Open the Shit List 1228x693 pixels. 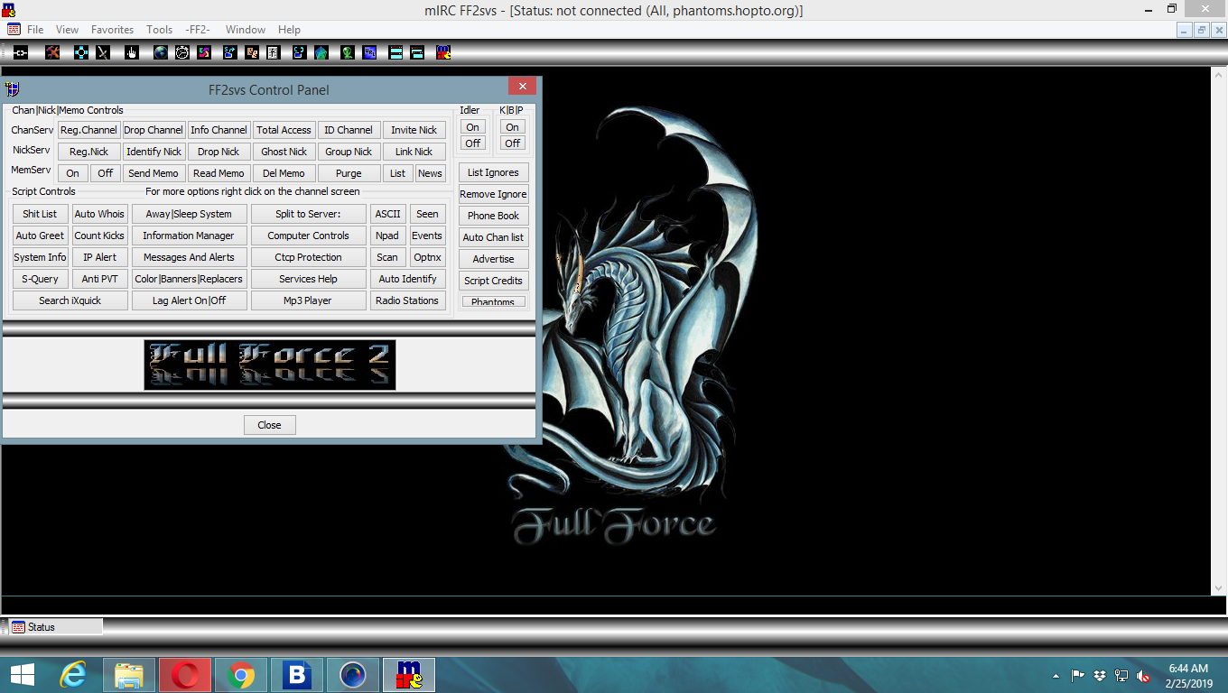[40, 214]
